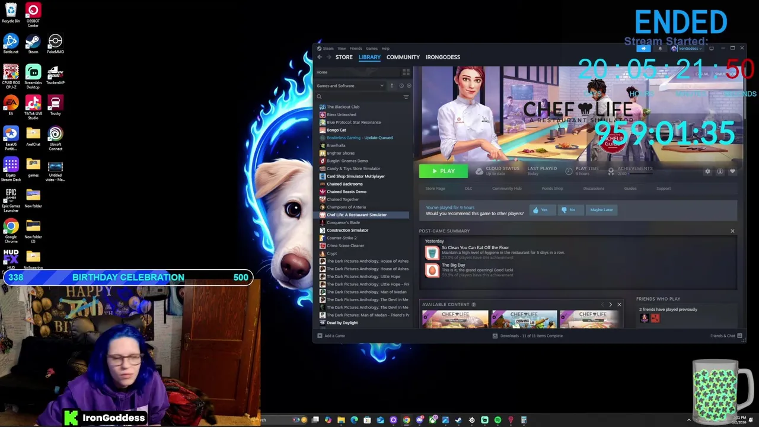Select Chained Together in the list
The image size is (759, 427).
[x=343, y=199]
